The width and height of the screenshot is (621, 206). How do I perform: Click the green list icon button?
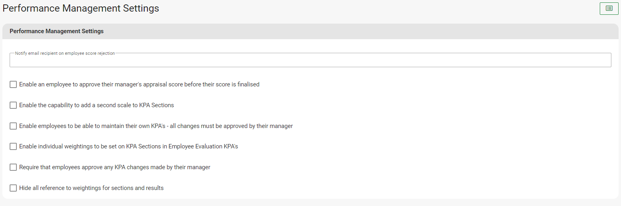pyautogui.click(x=609, y=8)
